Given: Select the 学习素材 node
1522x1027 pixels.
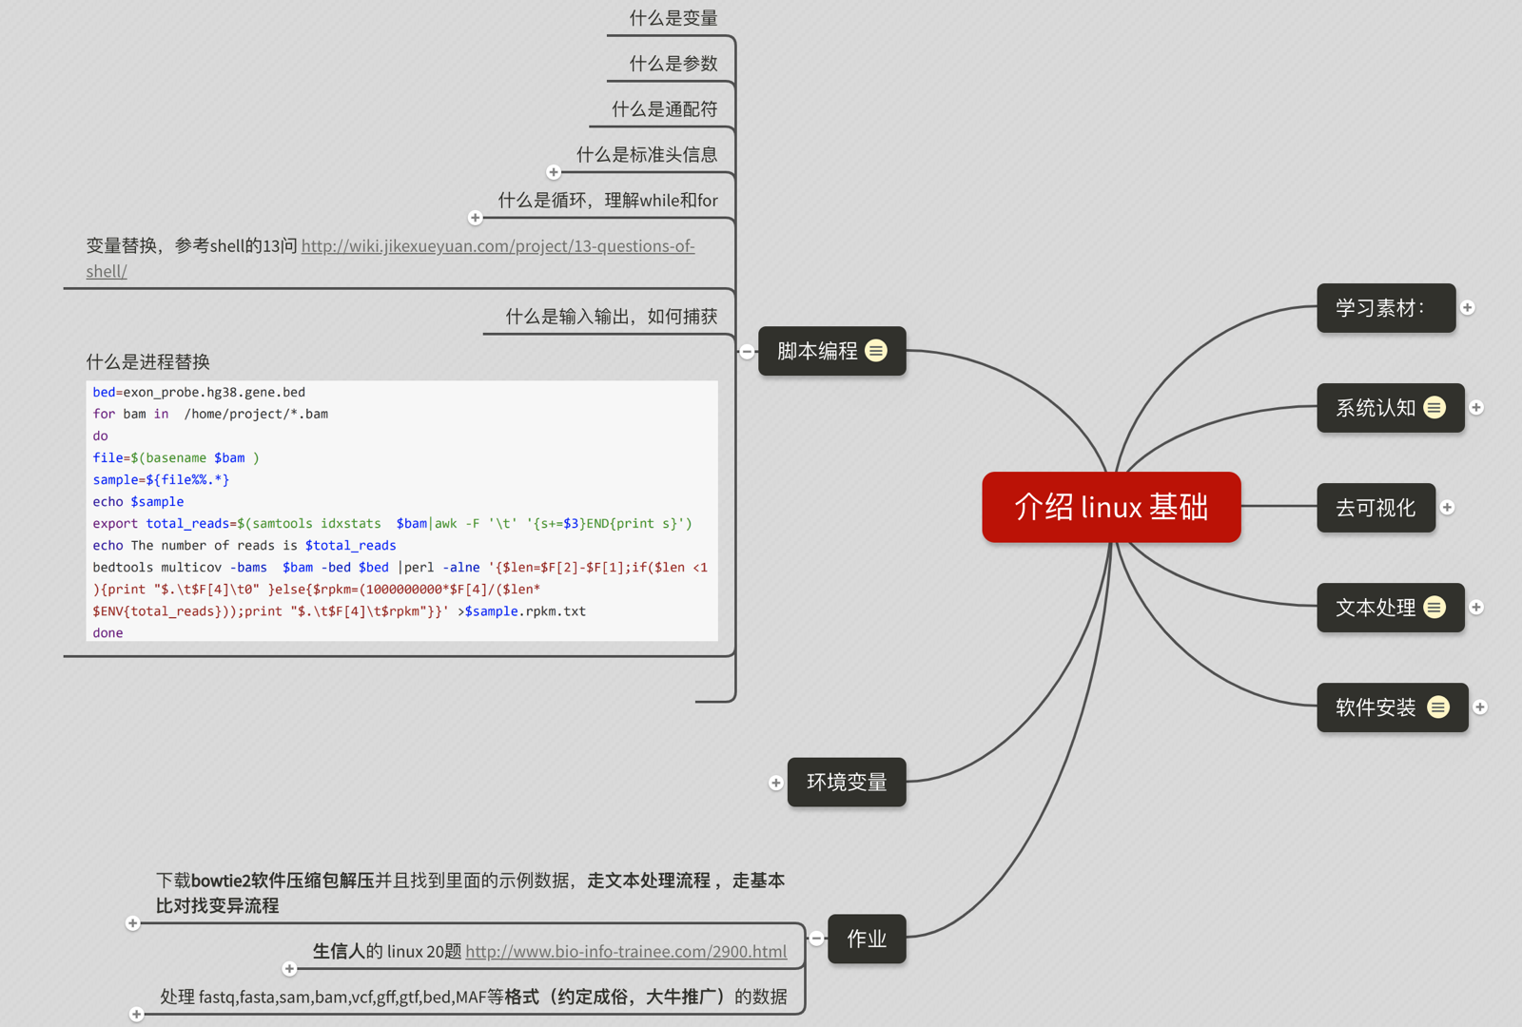Looking at the screenshot, I should tap(1386, 308).
